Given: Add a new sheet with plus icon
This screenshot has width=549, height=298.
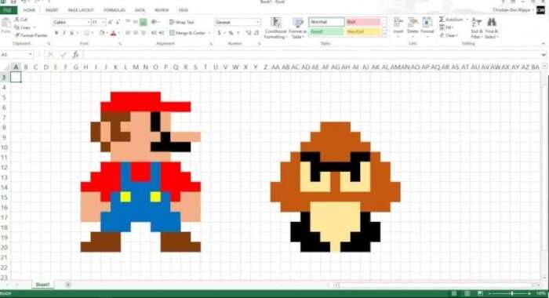Looking at the screenshot, I should tap(68, 285).
